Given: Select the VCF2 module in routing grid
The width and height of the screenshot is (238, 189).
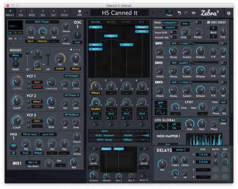Looking at the screenshot, I should tap(126, 45).
